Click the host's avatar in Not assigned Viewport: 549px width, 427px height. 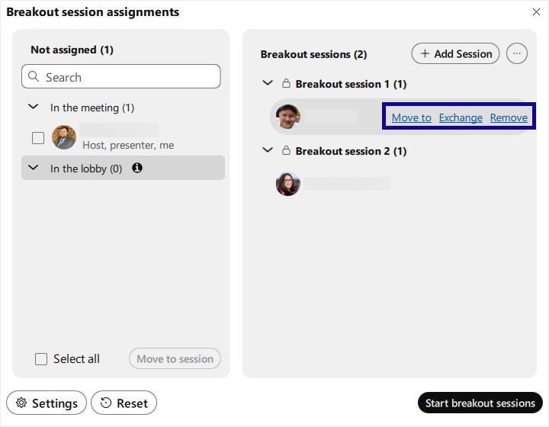[x=64, y=137]
